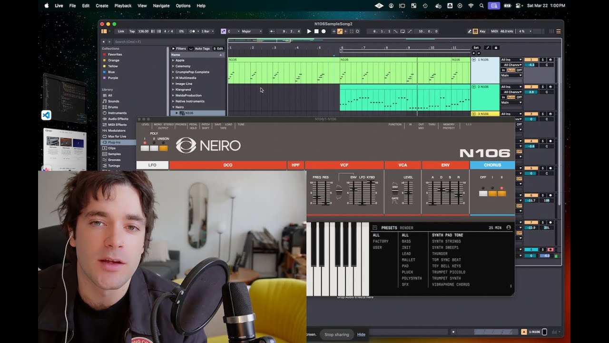Image resolution: width=609 pixels, height=343 pixels.
Task: Click POLY I button on N106
Action: coord(145,148)
